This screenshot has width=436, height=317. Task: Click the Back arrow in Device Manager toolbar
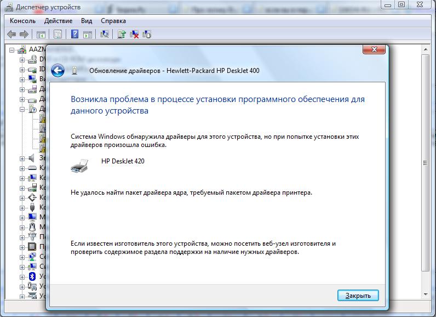pyautogui.click(x=12, y=34)
